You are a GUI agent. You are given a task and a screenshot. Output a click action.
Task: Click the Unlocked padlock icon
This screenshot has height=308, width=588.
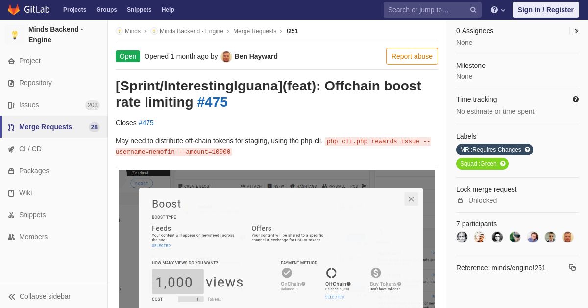coord(460,200)
